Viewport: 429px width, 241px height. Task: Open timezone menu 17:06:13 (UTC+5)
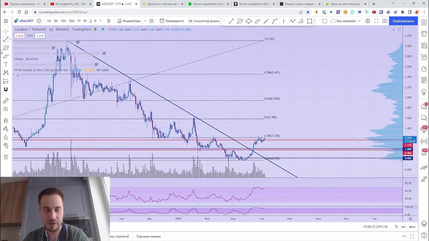tap(375, 227)
